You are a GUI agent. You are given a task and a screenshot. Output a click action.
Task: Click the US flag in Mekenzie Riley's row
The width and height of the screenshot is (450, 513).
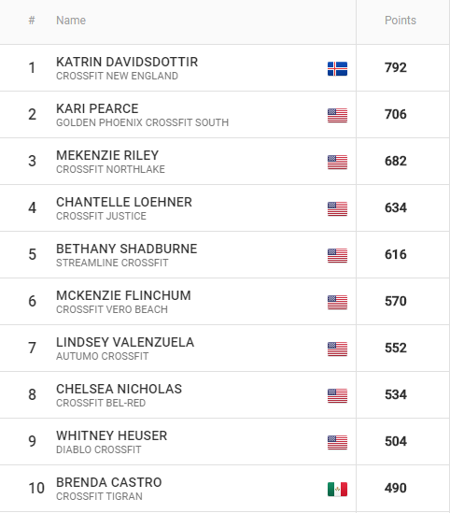click(337, 163)
